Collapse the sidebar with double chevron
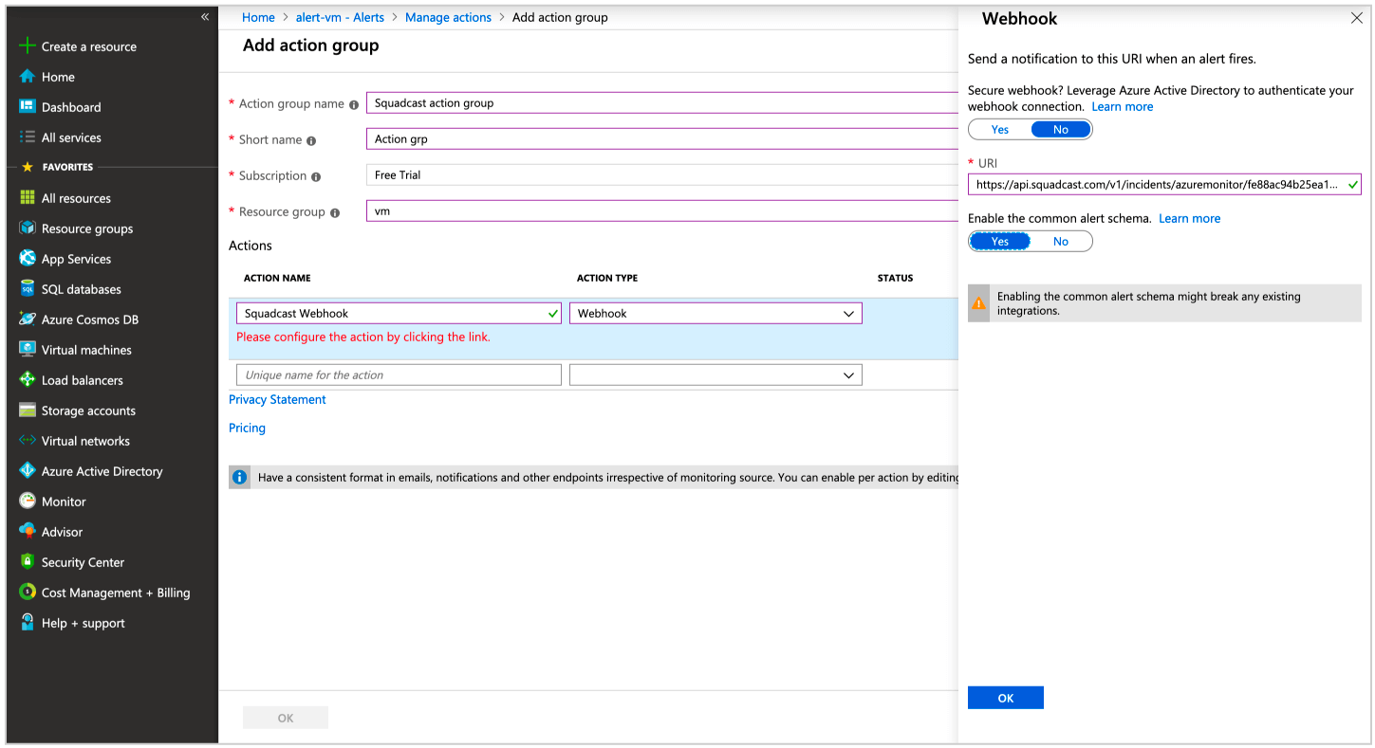The height and width of the screenshot is (748, 1375). [x=205, y=17]
